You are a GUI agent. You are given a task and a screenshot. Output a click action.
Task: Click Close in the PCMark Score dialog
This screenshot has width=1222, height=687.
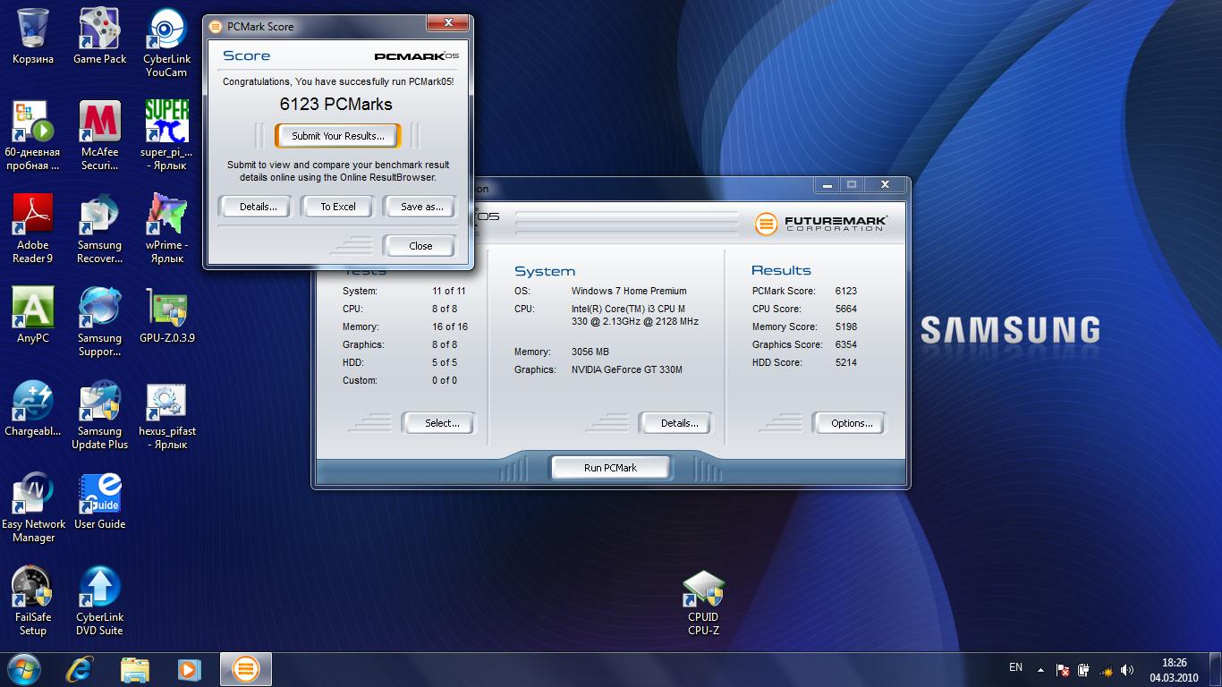[420, 246]
